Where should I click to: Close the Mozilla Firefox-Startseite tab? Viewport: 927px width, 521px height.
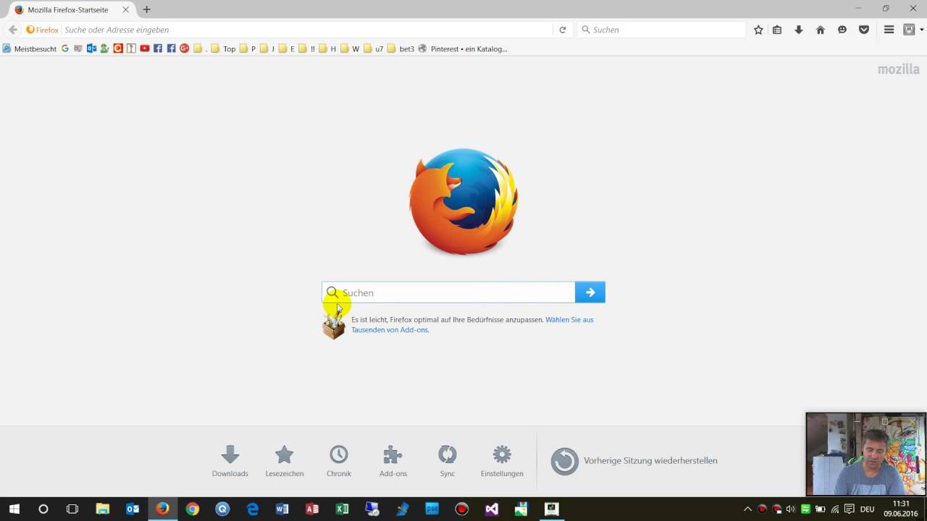click(127, 9)
